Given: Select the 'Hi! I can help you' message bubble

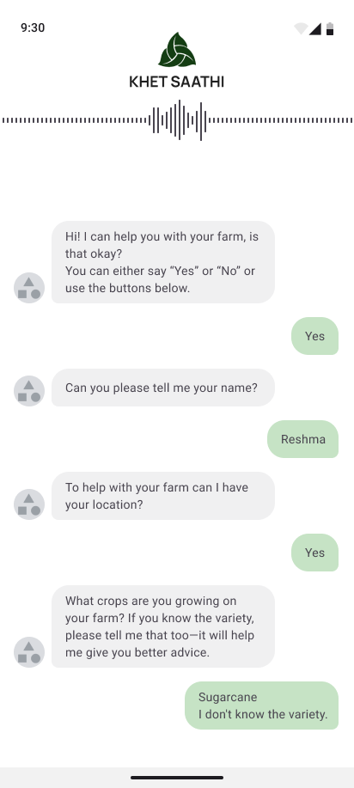Looking at the screenshot, I should click(x=163, y=262).
